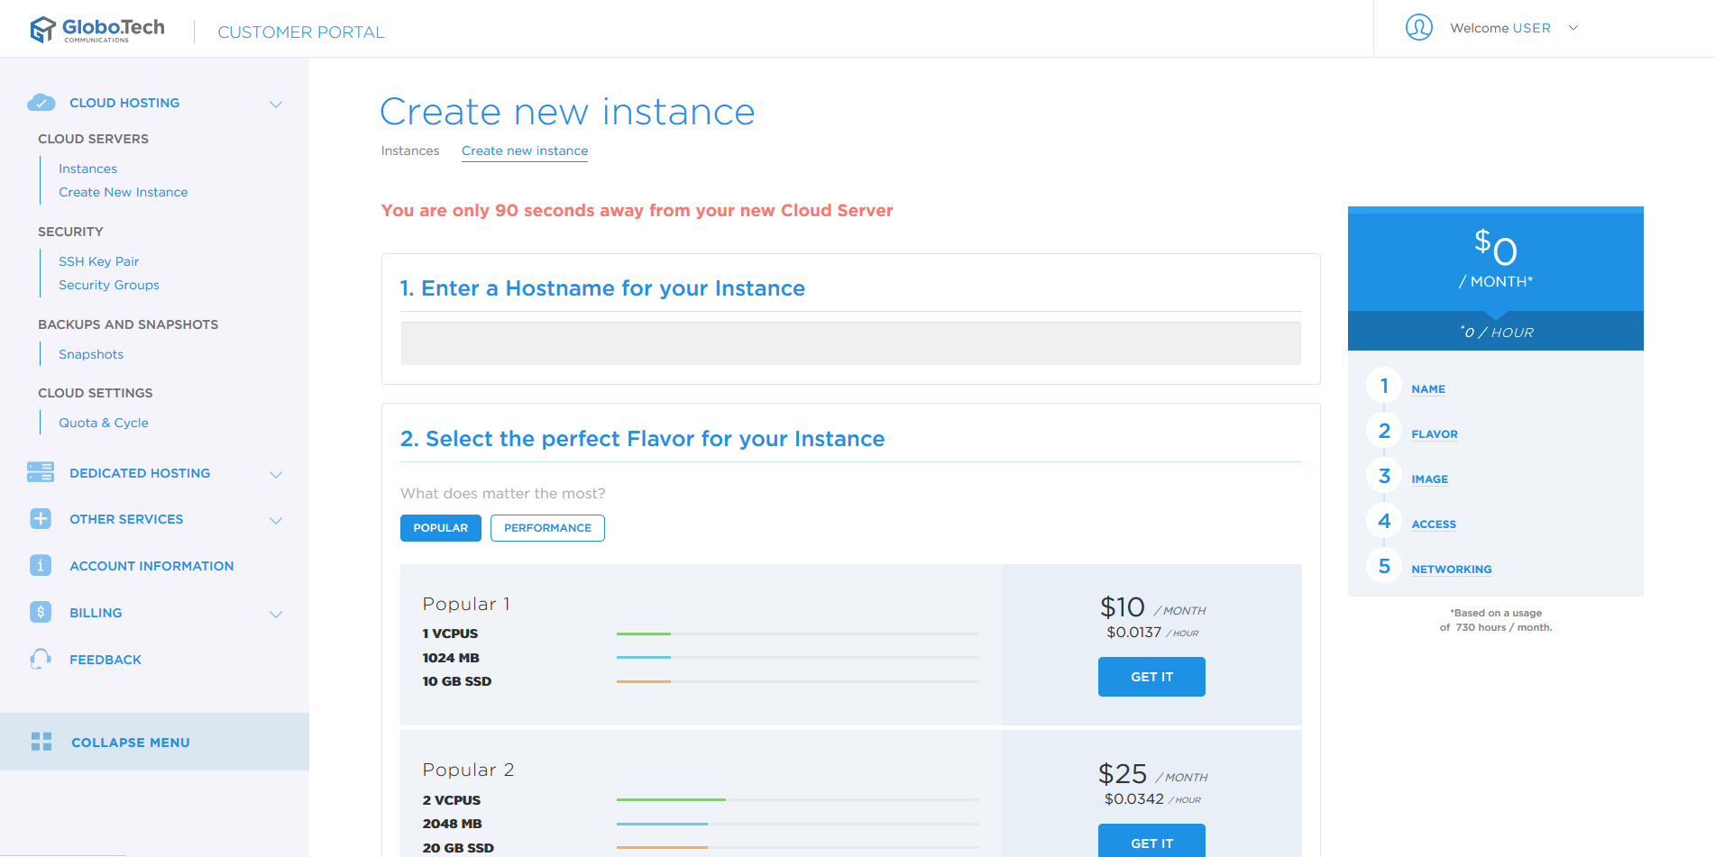Click Popular 1 card title
The width and height of the screenshot is (1715, 857).
466,604
